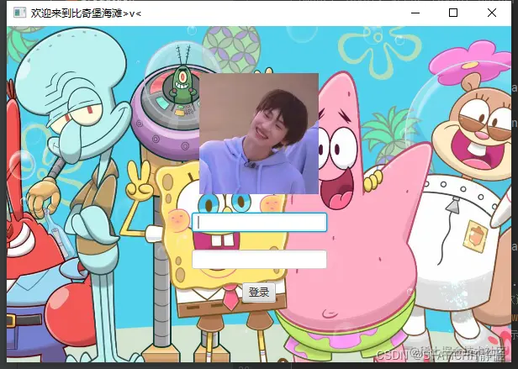This screenshot has height=369, width=518.
Task: Close the login window
Action: [x=492, y=13]
